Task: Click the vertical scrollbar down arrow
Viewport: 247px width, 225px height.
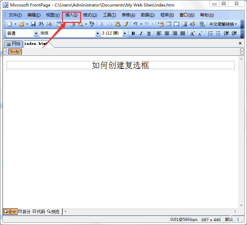Action: (241, 205)
